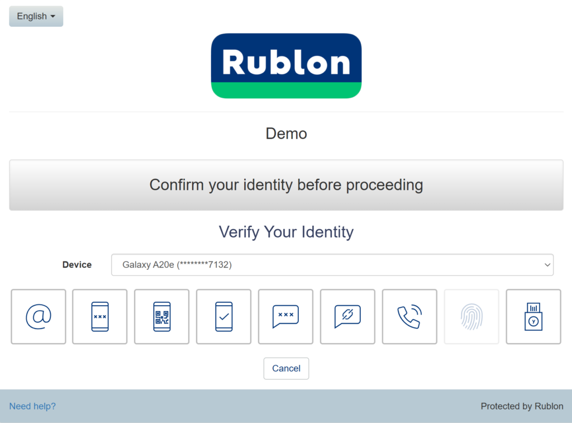Open the English language dropdown
This screenshot has width=572, height=423.
(x=36, y=16)
